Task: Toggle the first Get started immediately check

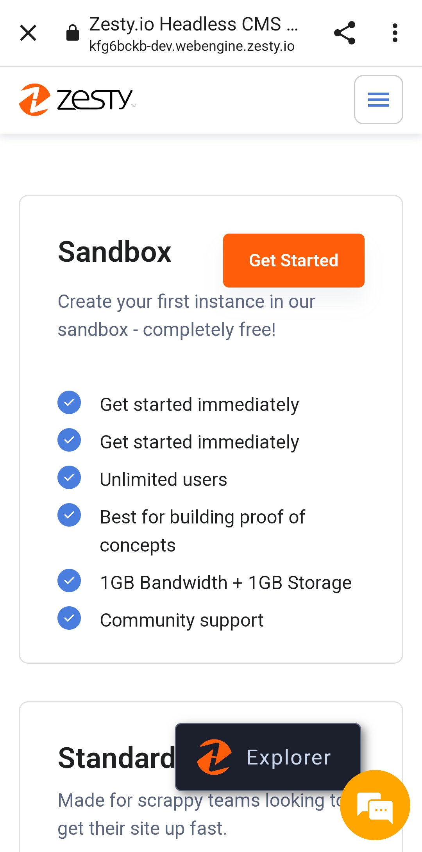Action: point(69,403)
